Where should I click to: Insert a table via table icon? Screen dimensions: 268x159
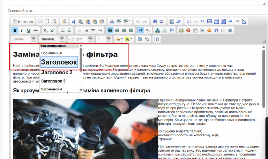tap(195, 30)
